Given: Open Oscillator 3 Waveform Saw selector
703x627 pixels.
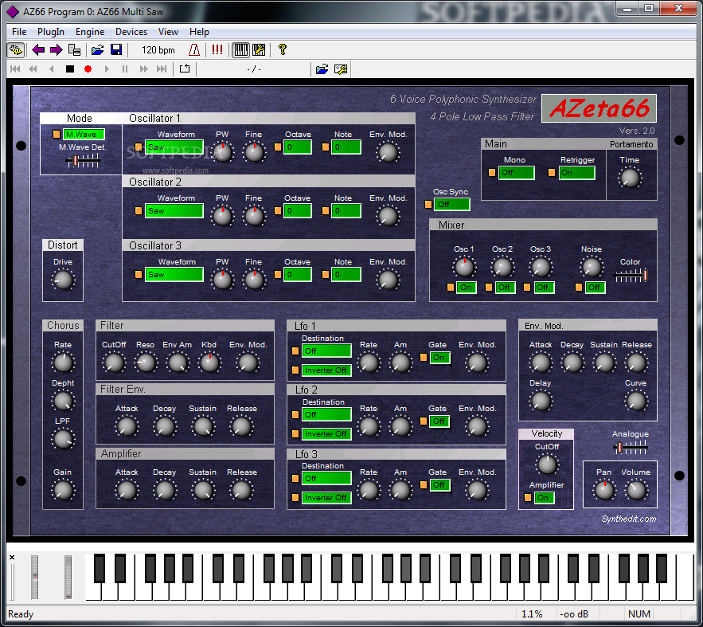Looking at the screenshot, I should pos(174,275).
